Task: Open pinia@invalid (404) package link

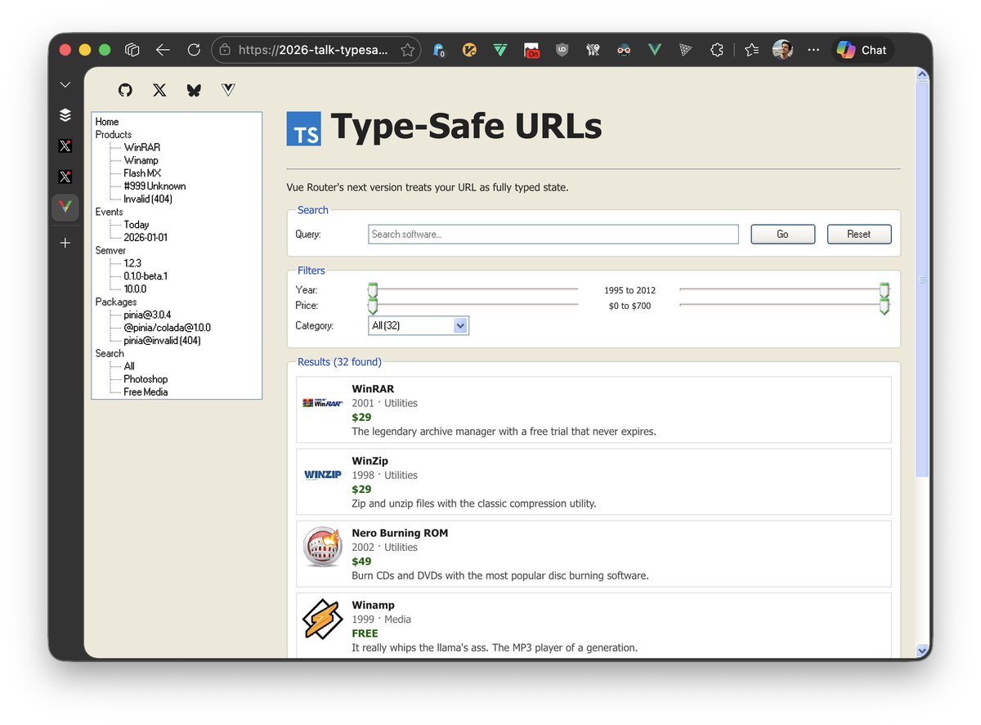Action: click(162, 340)
